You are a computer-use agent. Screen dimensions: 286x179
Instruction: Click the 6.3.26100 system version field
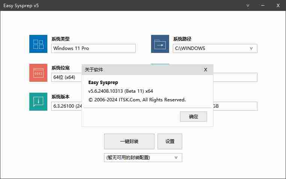pos(67,106)
